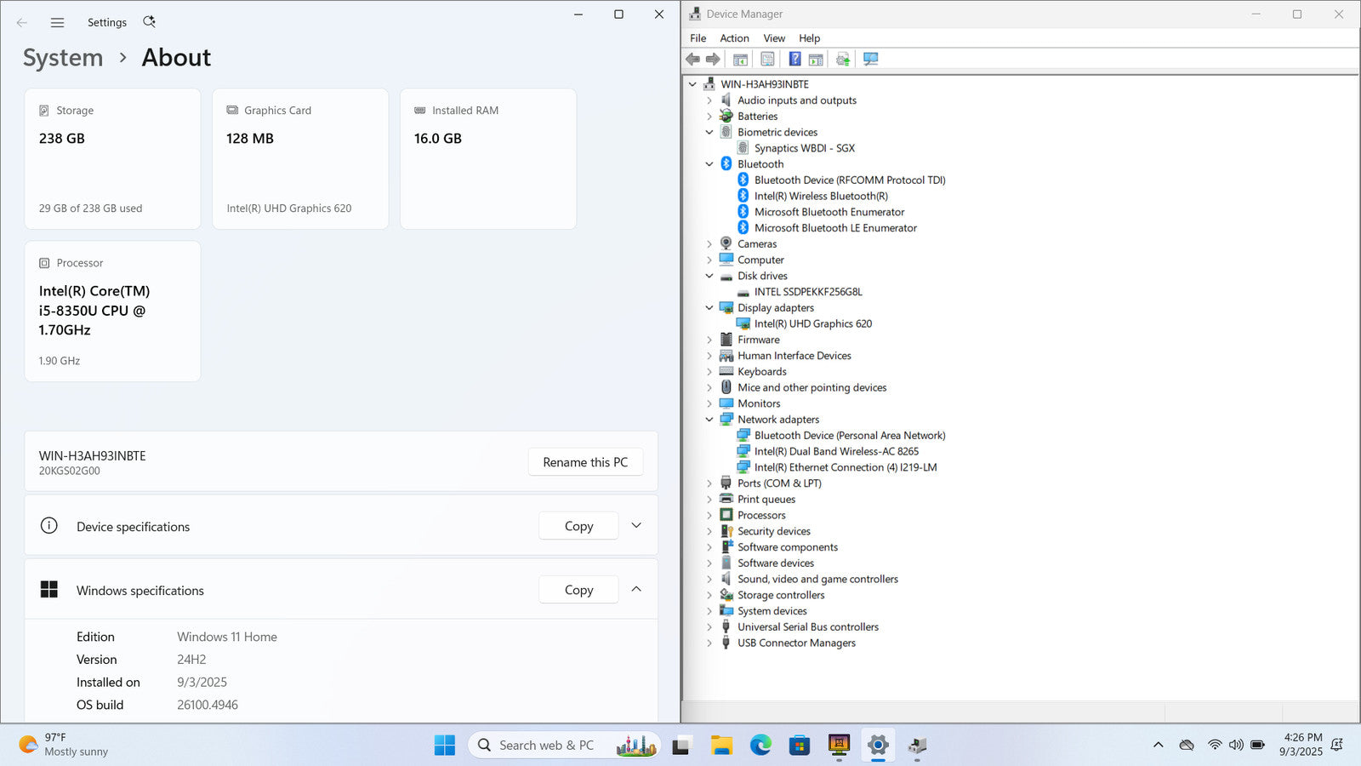Open View menu in Device Manager
The image size is (1361, 766).
point(774,38)
